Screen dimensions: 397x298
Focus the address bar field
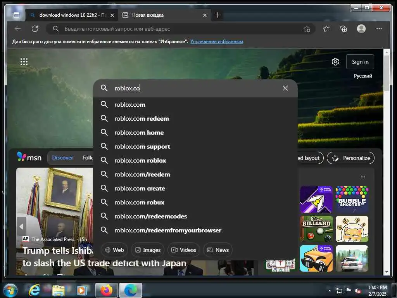tap(181, 29)
